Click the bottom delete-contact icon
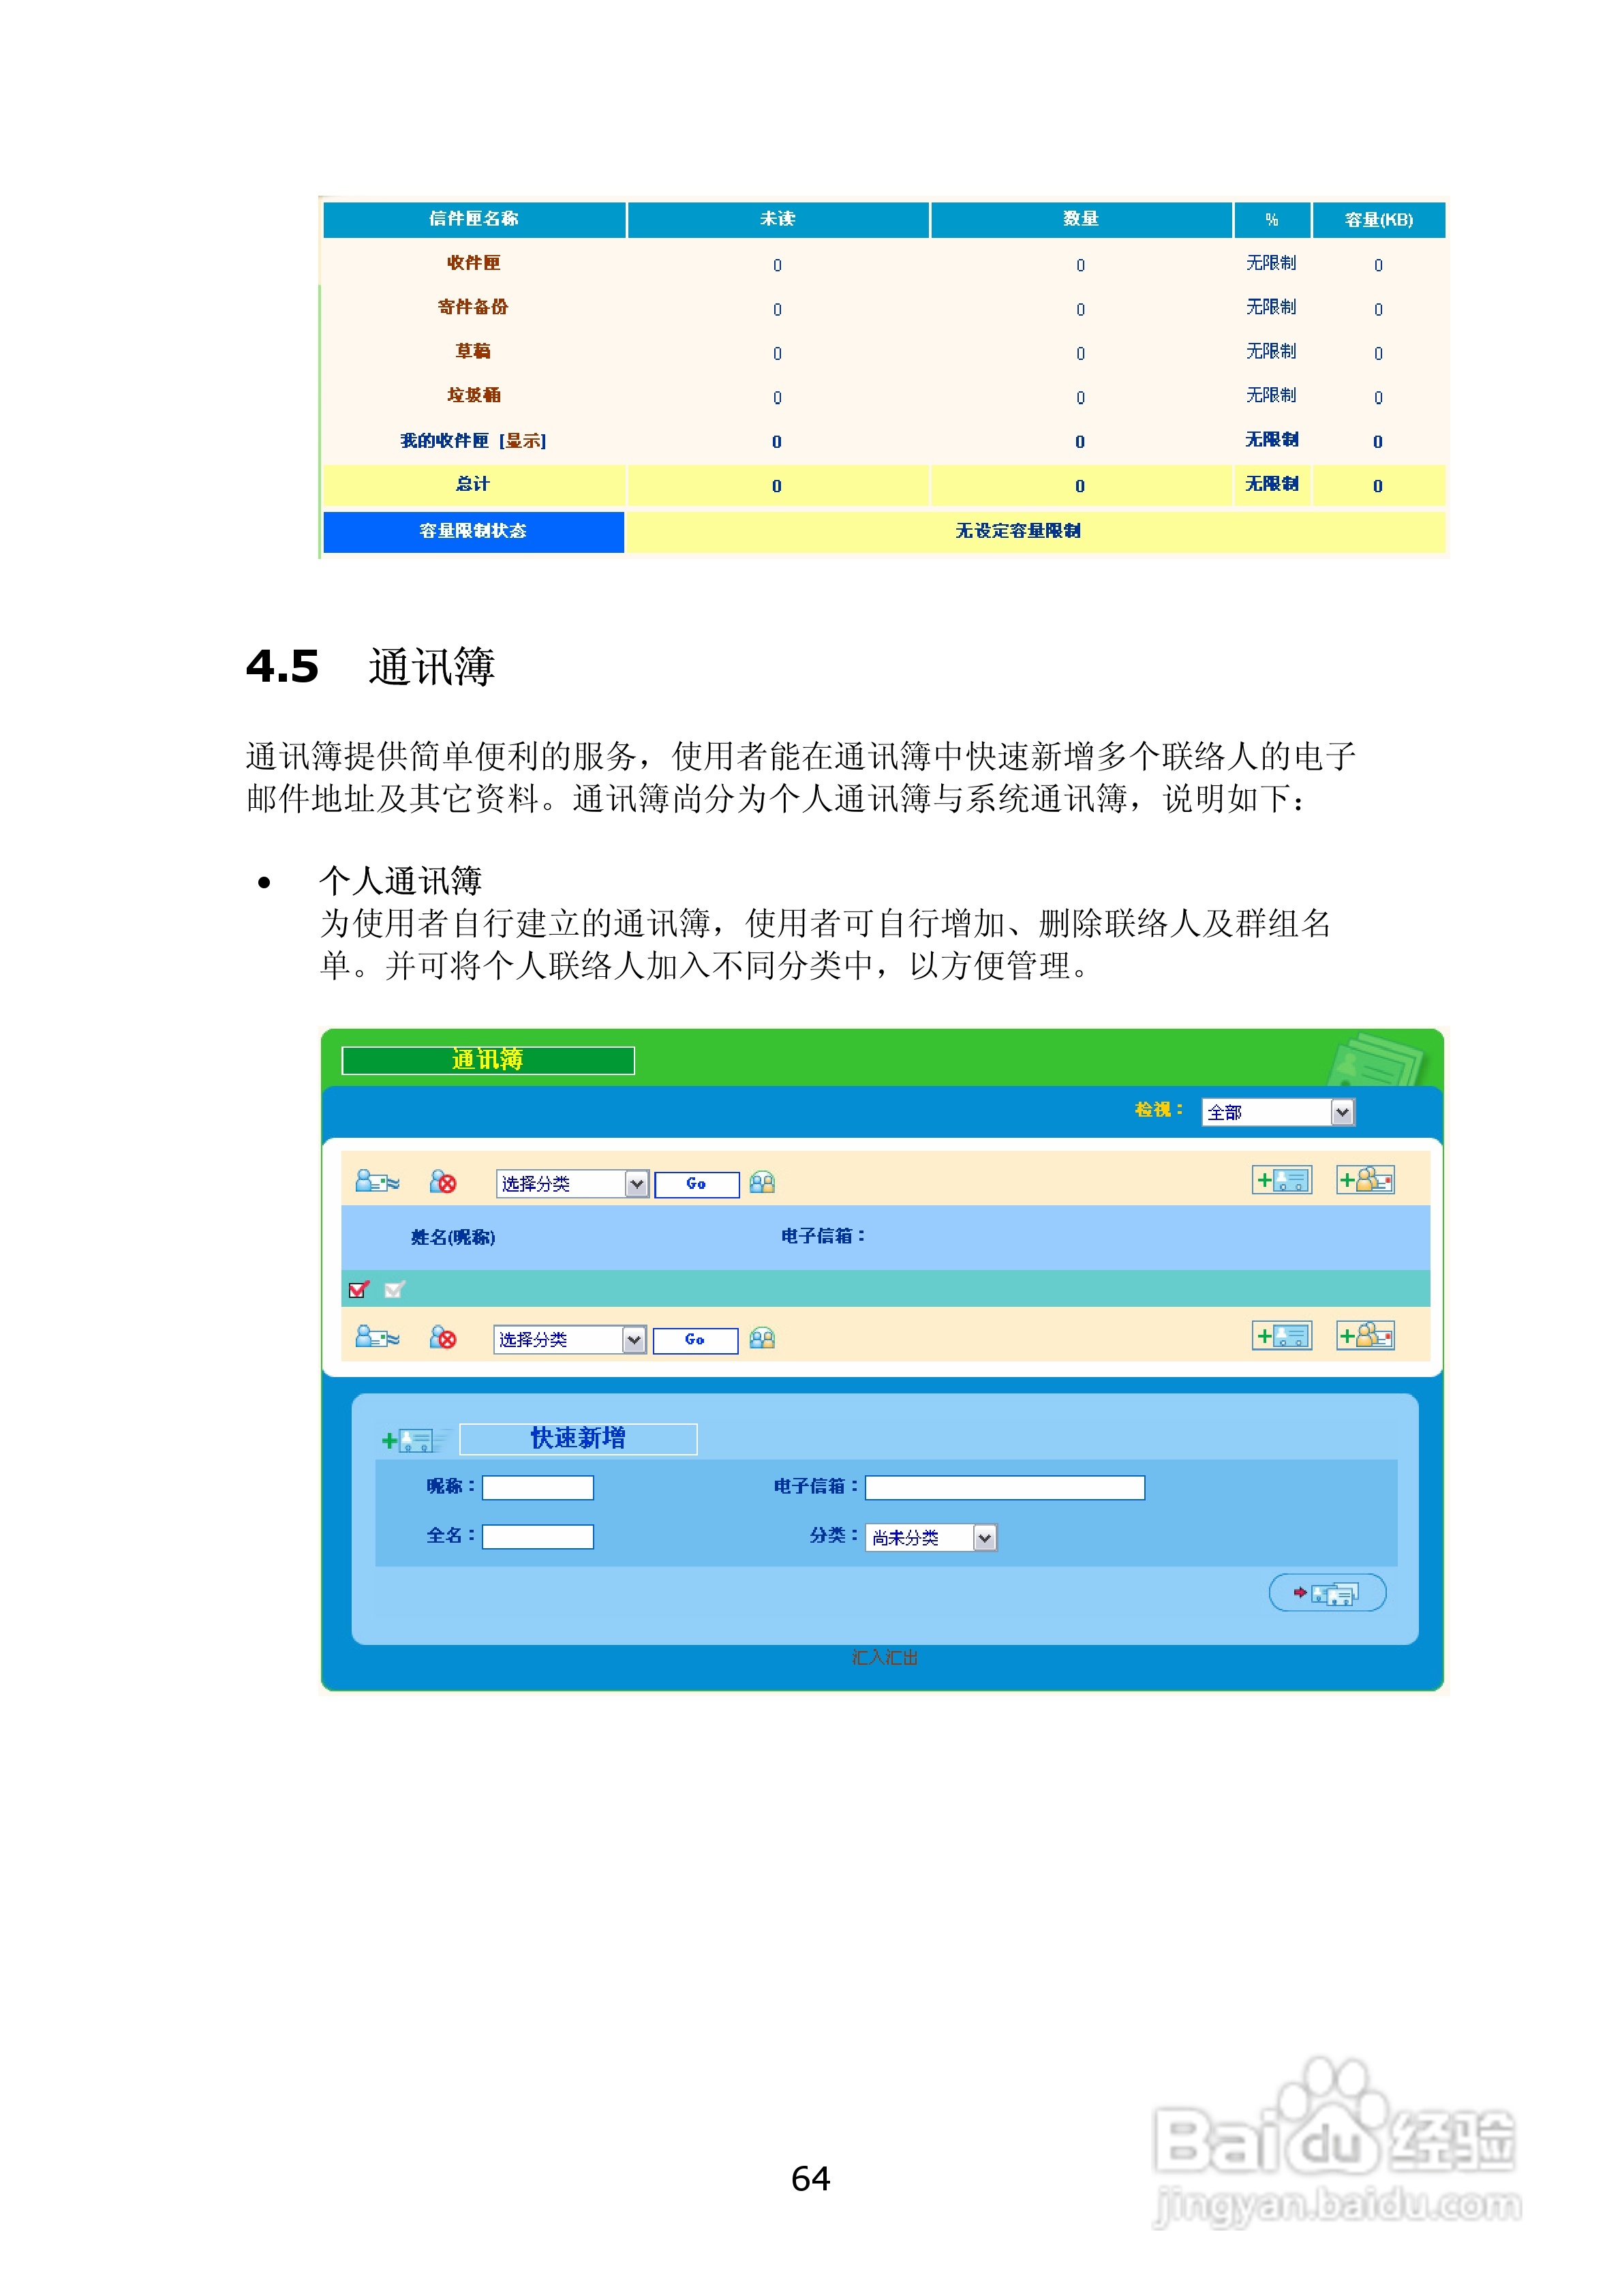Screen dimensions: 1622x2296 [442, 1338]
